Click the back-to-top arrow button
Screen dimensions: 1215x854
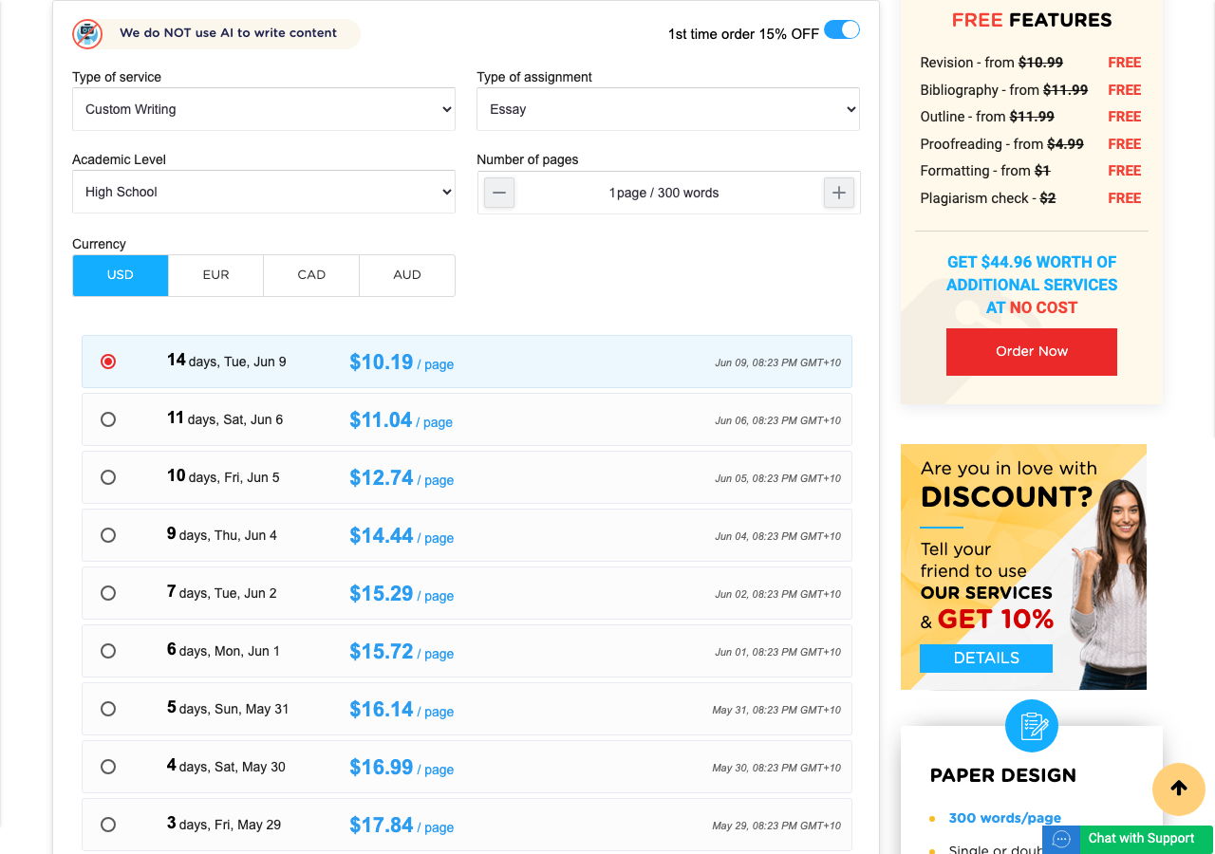pos(1179,789)
